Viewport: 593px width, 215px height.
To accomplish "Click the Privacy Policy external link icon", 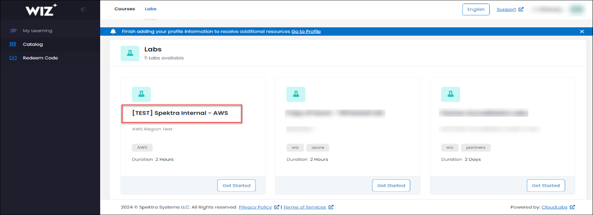I will (277, 207).
